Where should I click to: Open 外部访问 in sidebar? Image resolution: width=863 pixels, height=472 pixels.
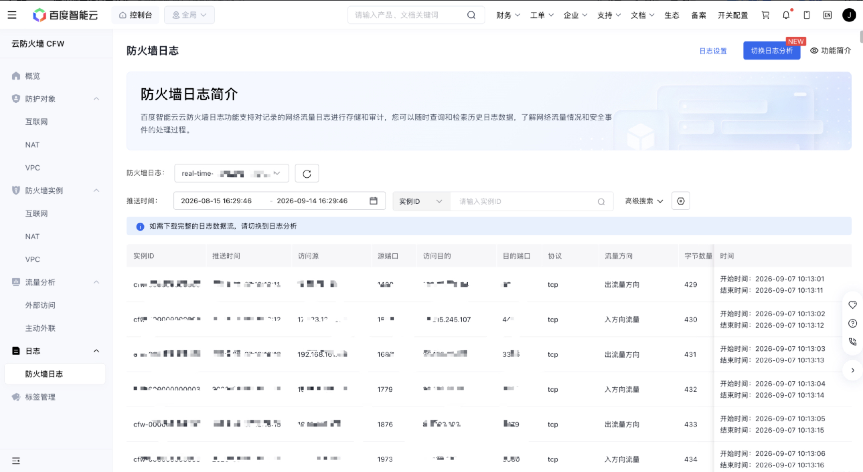point(40,305)
